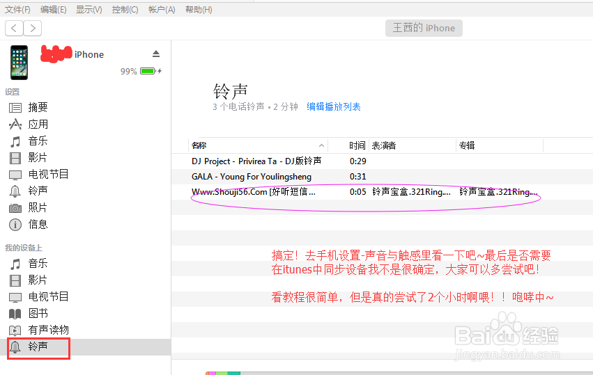The width and height of the screenshot is (593, 375).
Task: Open the 帐户(A) menu
Action: pos(162,10)
